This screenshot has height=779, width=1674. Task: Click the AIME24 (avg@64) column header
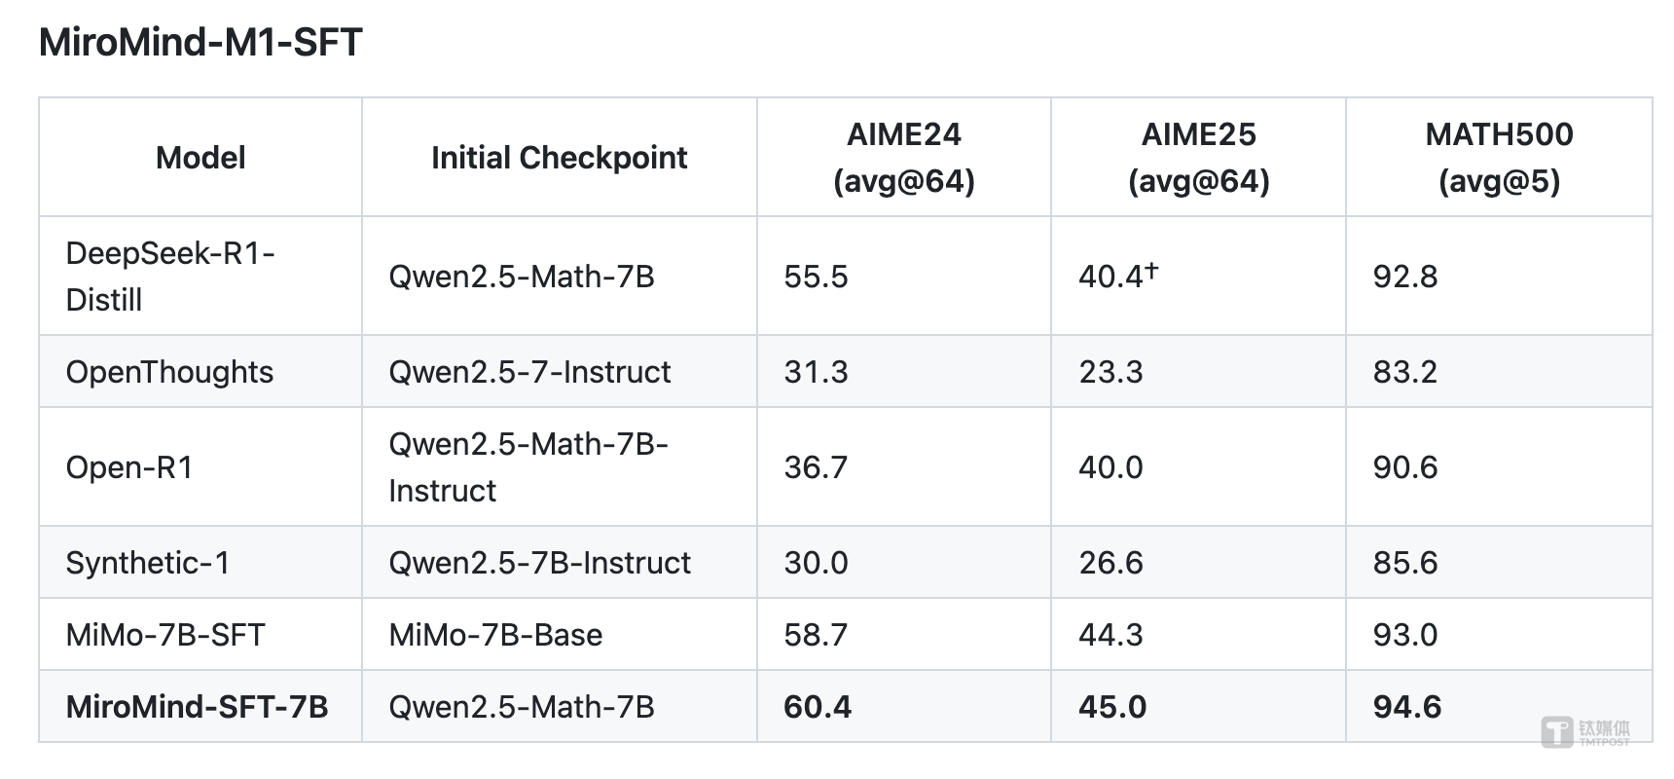click(x=903, y=158)
